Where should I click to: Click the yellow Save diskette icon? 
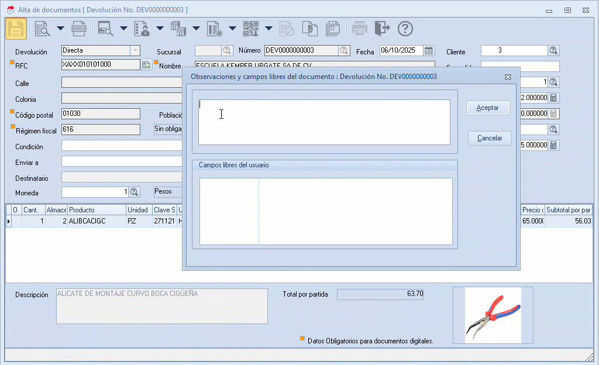coord(16,29)
